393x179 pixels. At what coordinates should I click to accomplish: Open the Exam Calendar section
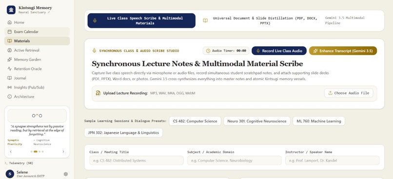pyautogui.click(x=37, y=32)
